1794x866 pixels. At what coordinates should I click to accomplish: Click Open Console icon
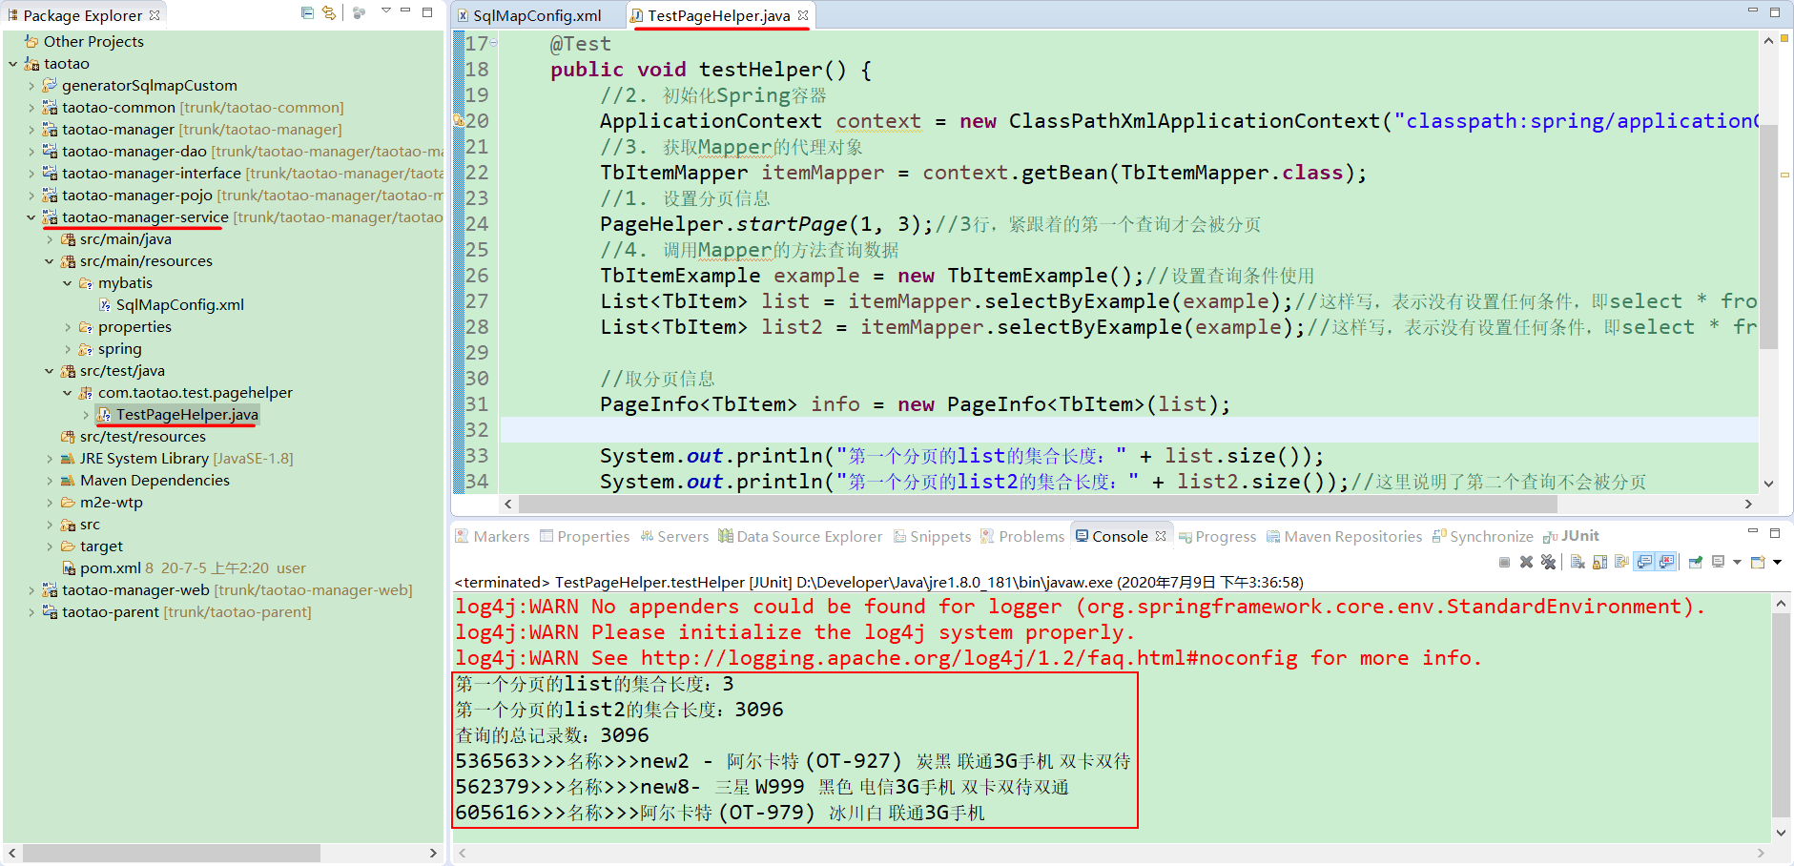[x=1758, y=562]
